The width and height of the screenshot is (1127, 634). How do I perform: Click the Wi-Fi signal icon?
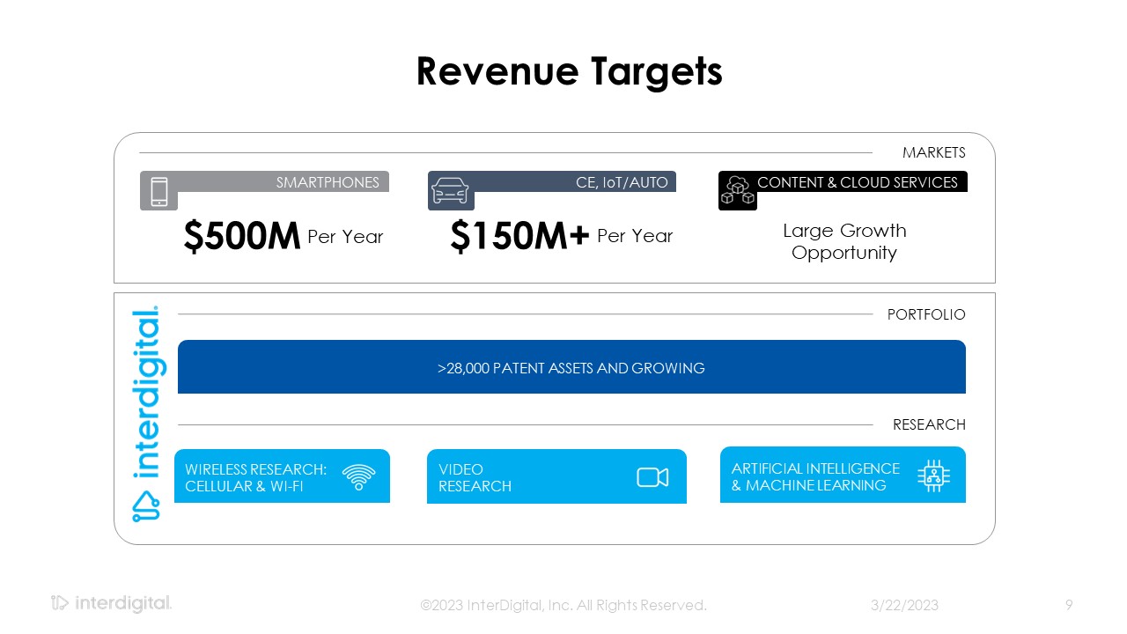pos(358,476)
